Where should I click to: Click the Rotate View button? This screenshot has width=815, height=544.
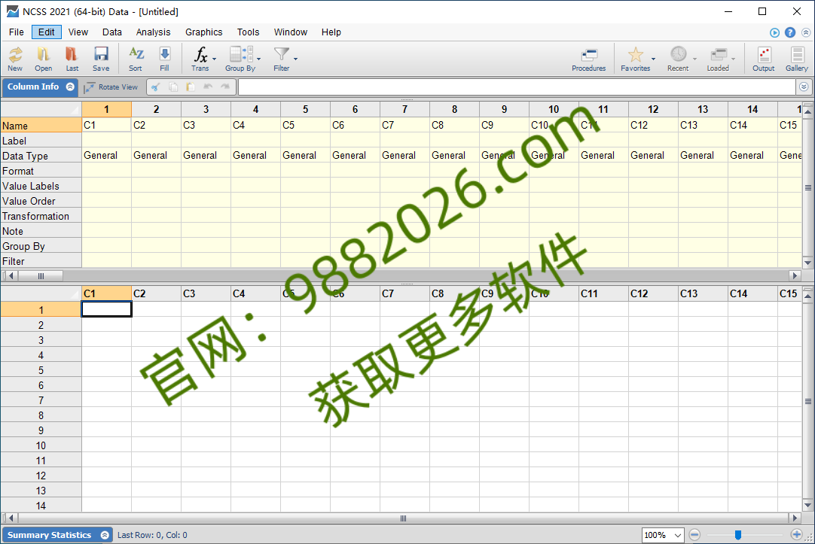tap(111, 87)
